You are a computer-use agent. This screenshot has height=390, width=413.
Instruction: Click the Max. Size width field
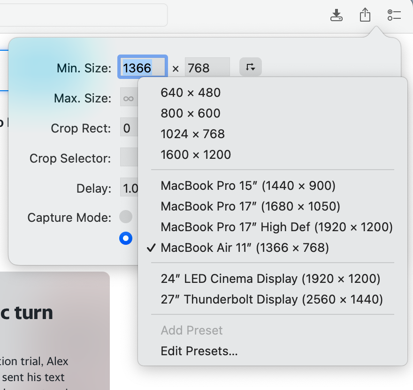[129, 97]
